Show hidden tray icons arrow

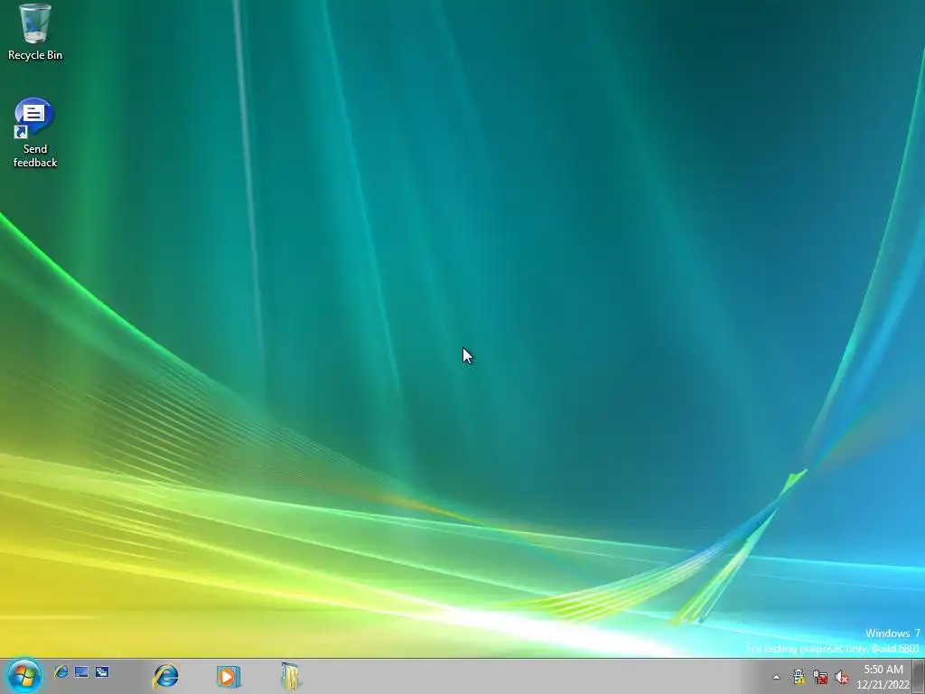pos(776,677)
